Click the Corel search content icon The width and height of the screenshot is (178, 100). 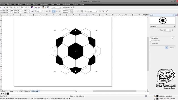tap(32, 7)
